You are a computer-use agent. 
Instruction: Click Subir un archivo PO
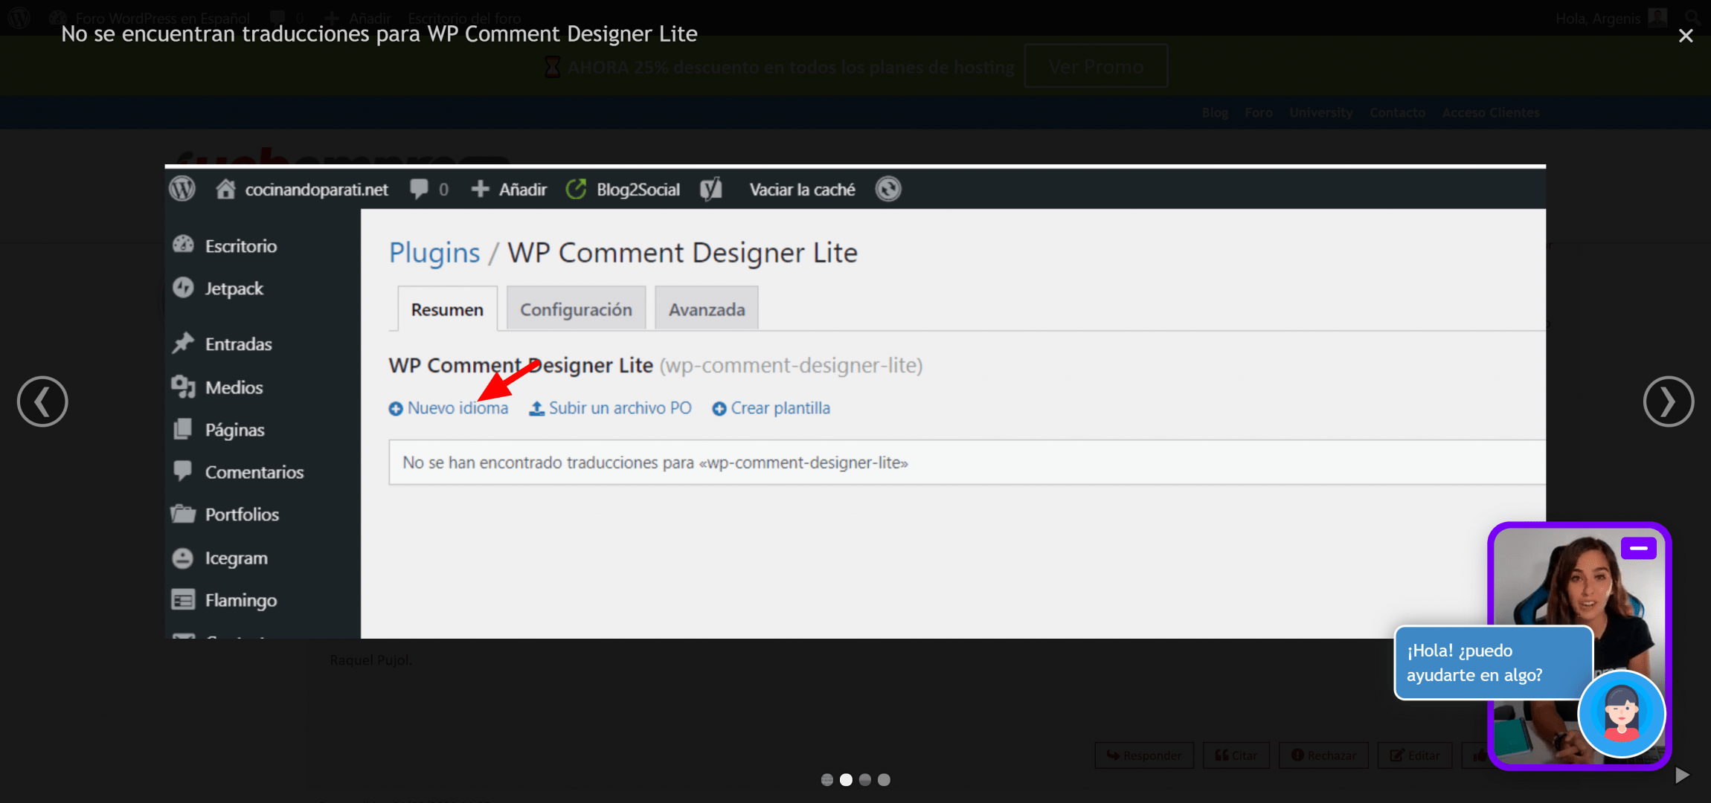(610, 408)
